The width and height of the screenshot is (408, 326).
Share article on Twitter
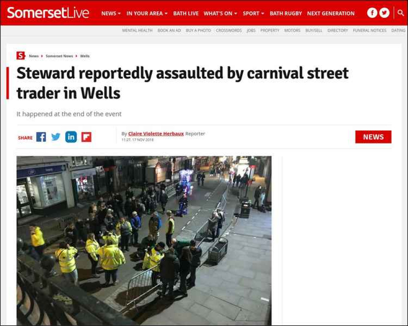(x=55, y=137)
